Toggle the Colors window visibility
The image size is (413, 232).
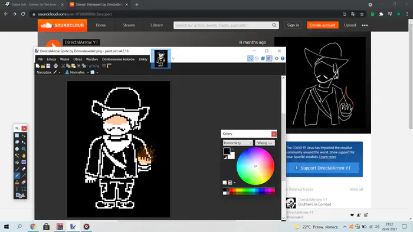pos(269,58)
